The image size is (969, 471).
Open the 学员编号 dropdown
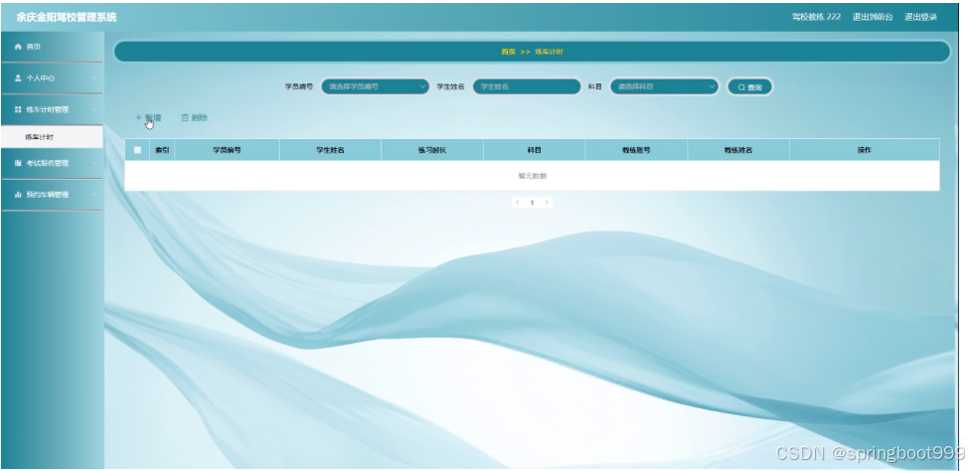(x=375, y=87)
